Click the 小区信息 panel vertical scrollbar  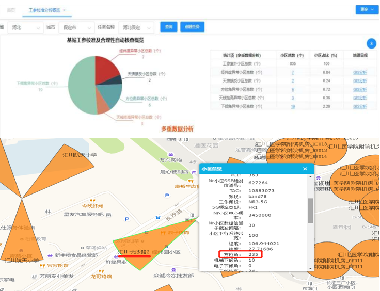tap(310, 212)
